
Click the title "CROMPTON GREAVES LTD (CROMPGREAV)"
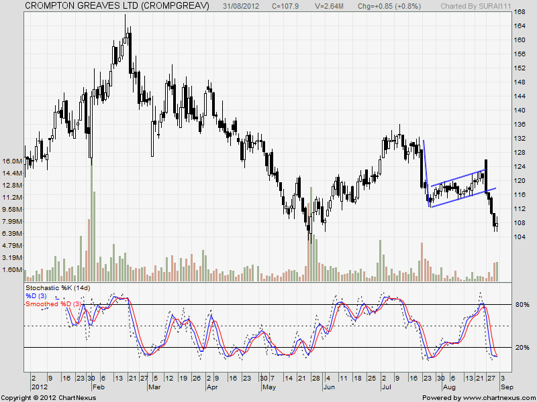(x=117, y=6)
